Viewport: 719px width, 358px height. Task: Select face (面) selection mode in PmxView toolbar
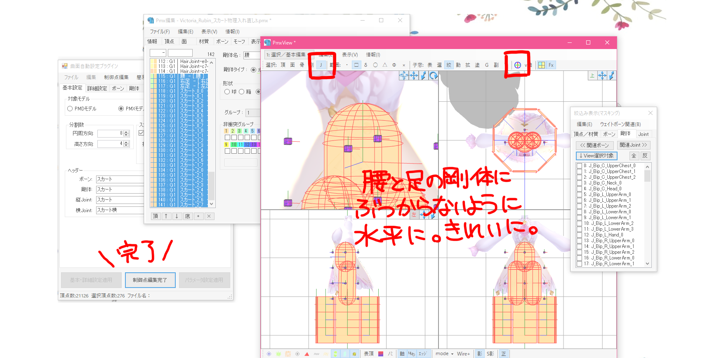(x=292, y=65)
